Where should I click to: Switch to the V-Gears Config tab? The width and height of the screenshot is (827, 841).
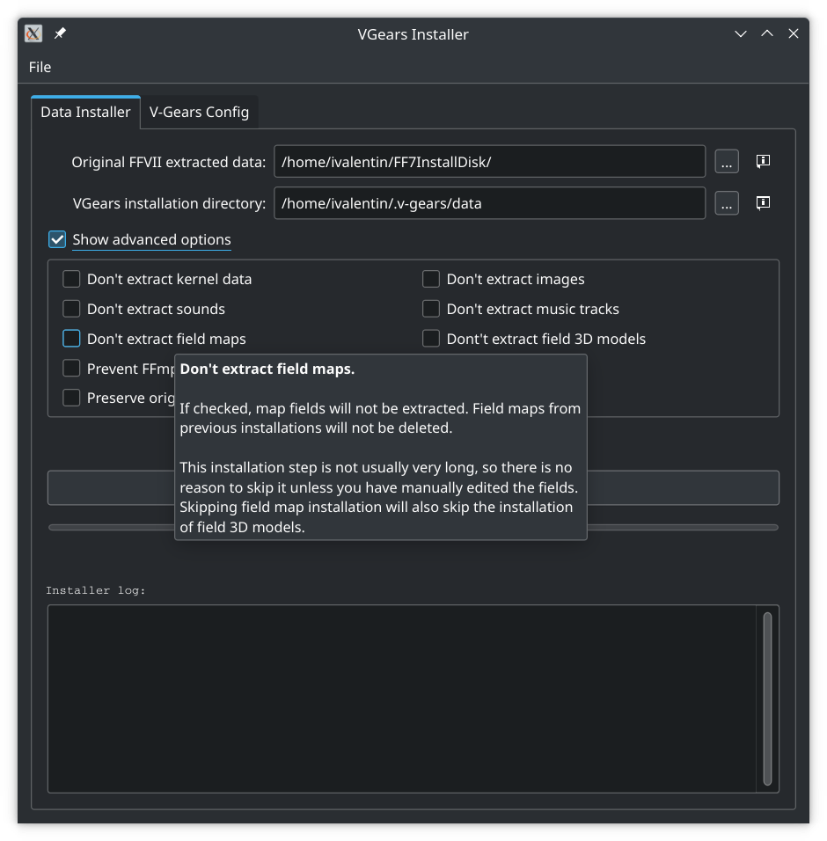[199, 112]
